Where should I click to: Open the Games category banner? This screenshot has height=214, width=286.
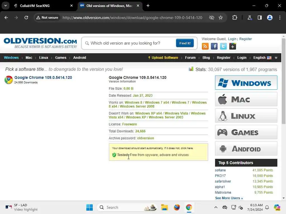[246, 132]
